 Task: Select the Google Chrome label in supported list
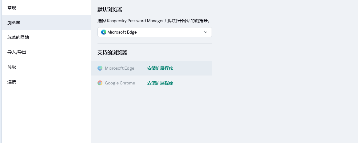(120, 83)
